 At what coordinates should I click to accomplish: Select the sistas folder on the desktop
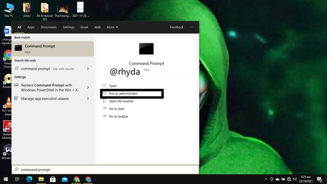(27, 10)
